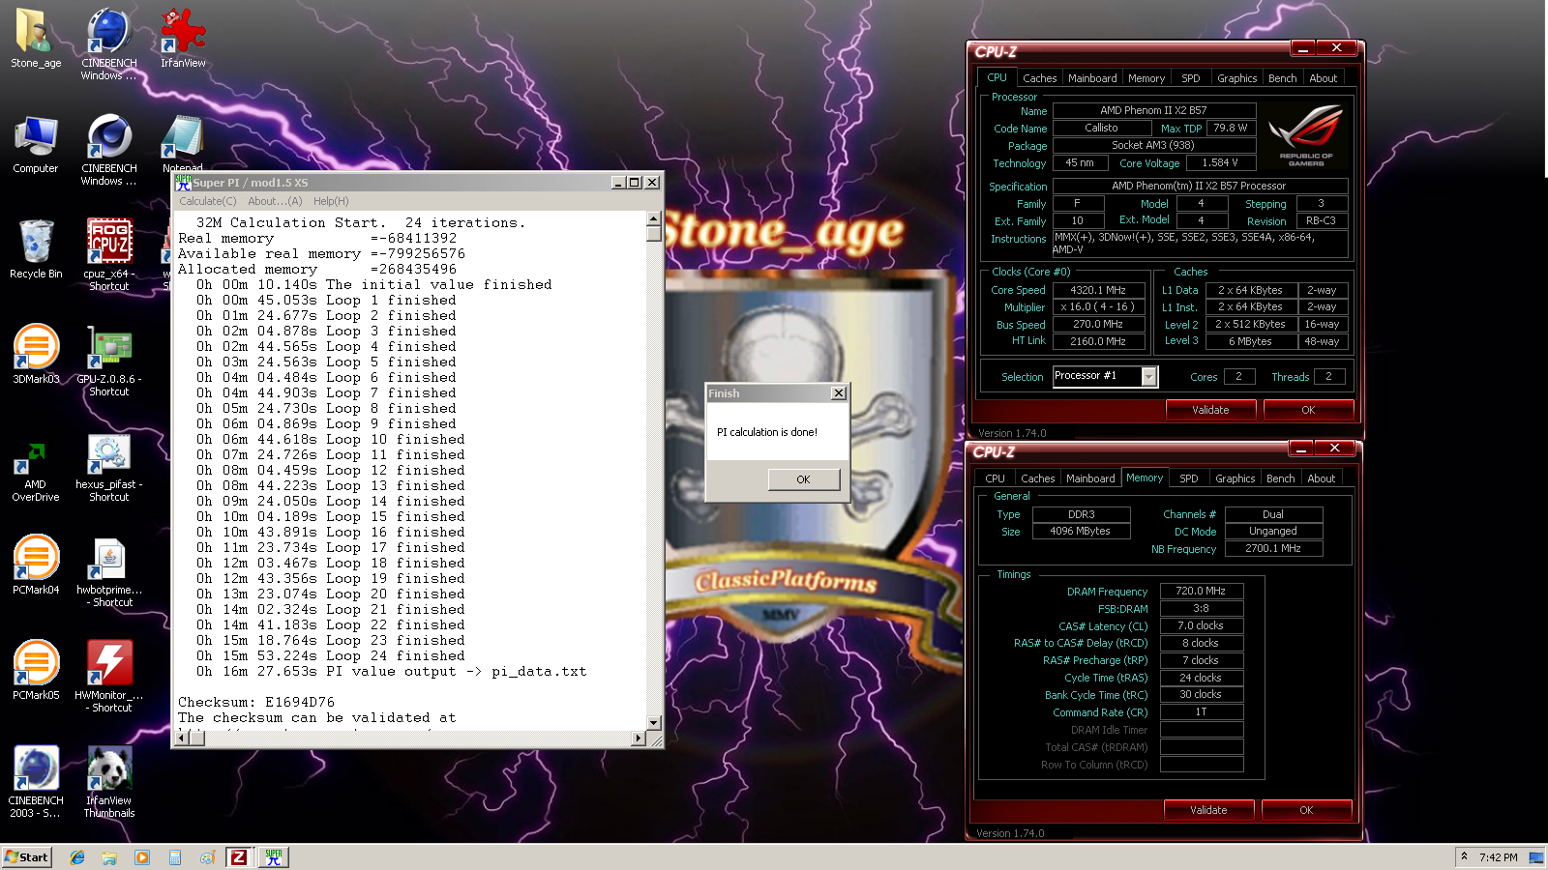Click the Show Desktop tray icon
1548x870 pixels.
coord(1536,857)
